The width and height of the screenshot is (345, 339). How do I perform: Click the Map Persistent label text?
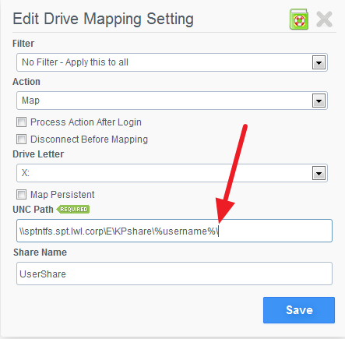62,195
